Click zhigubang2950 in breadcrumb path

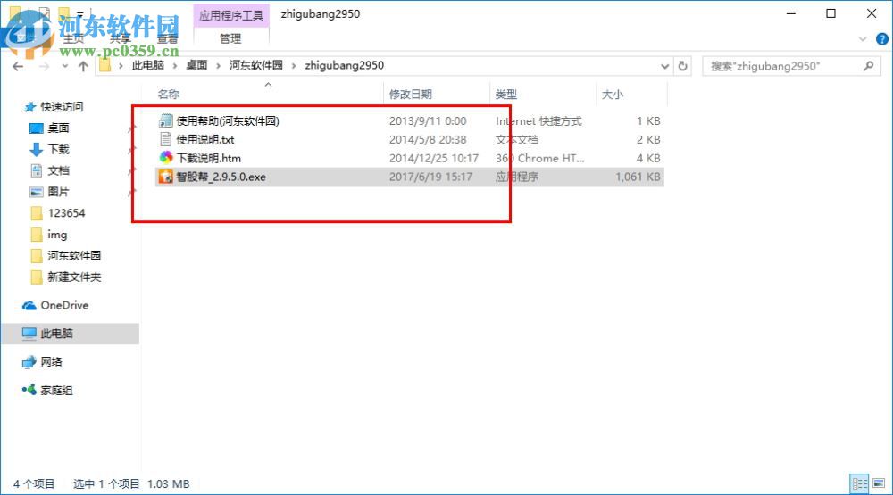344,65
